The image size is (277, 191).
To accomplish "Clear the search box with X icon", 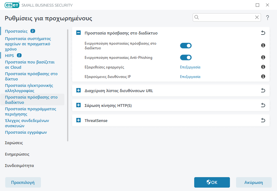I will 257,17.
